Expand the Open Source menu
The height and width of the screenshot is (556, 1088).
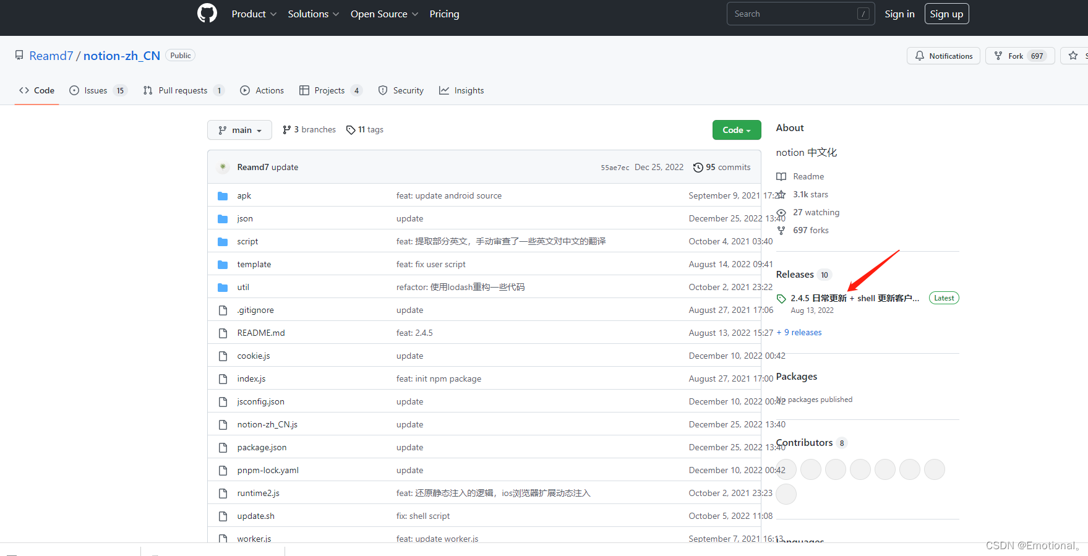(x=385, y=14)
